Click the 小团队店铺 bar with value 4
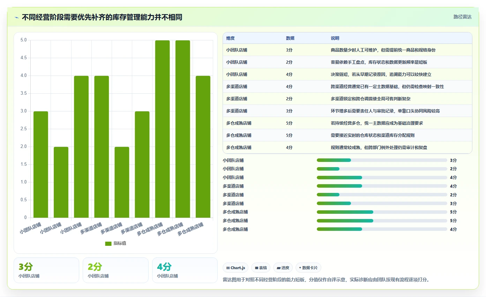The image size is (486, 297). pyautogui.click(x=81, y=147)
